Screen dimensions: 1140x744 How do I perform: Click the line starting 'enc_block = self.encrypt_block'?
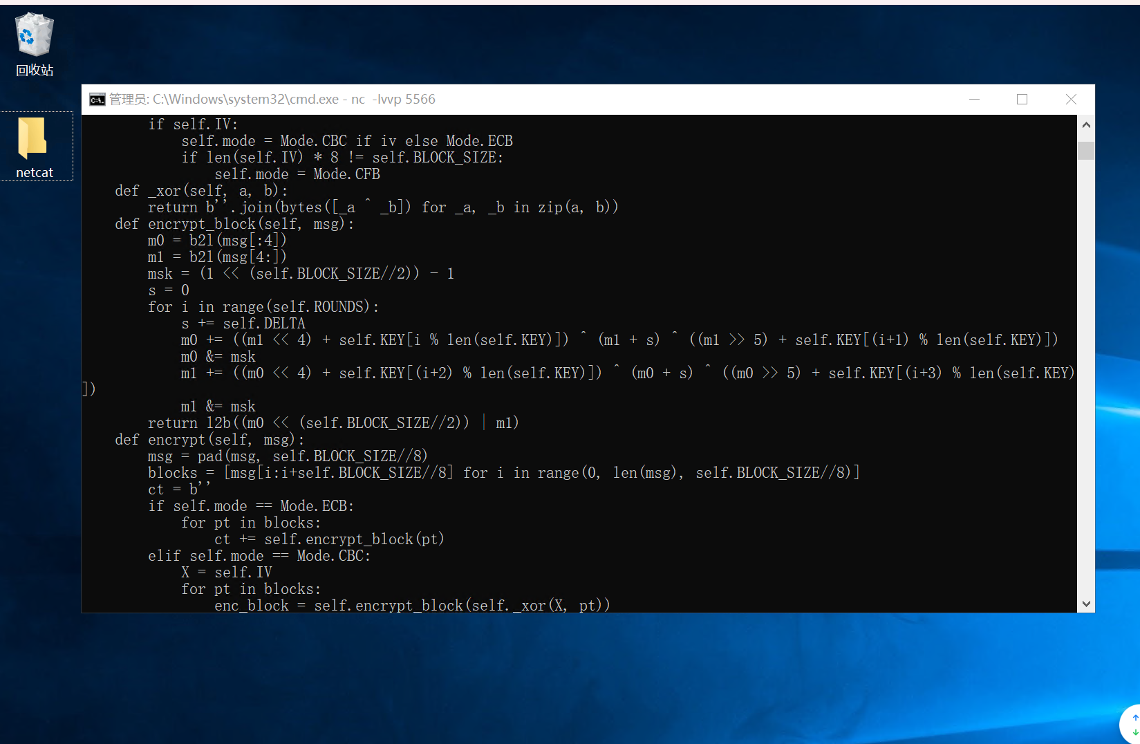(412, 606)
